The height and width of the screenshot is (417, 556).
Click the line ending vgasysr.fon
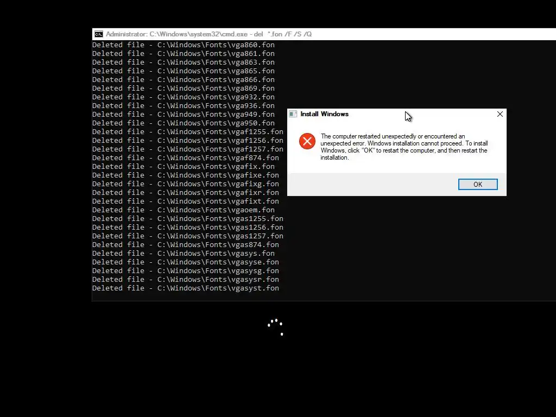click(x=186, y=280)
